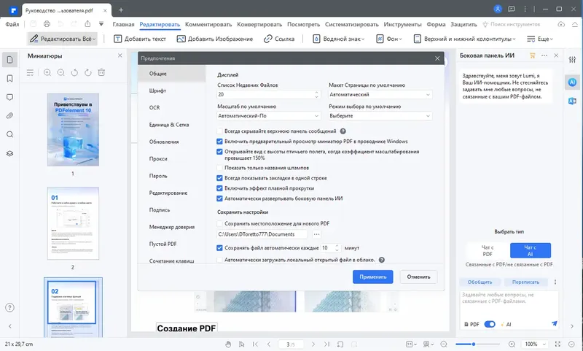This screenshot has height=351, width=583.
Task: Toggle the PDF switch in the AI chat box
Action: [490, 324]
